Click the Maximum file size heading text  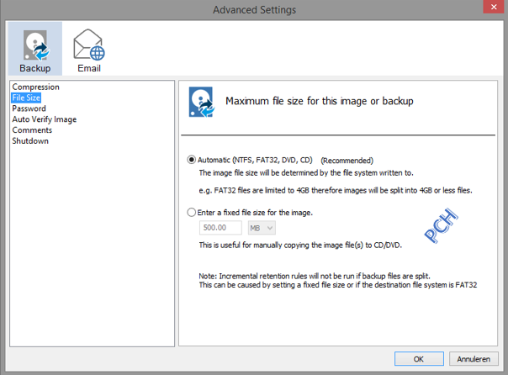point(319,102)
